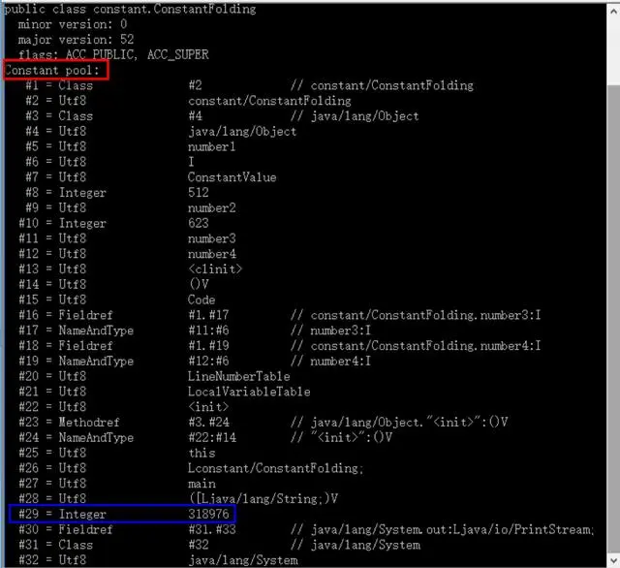
Task: Click the '#10 = Integer' label
Action: pyautogui.click(x=62, y=223)
